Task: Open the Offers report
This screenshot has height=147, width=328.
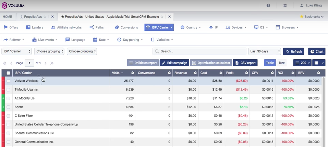Action: (11, 27)
